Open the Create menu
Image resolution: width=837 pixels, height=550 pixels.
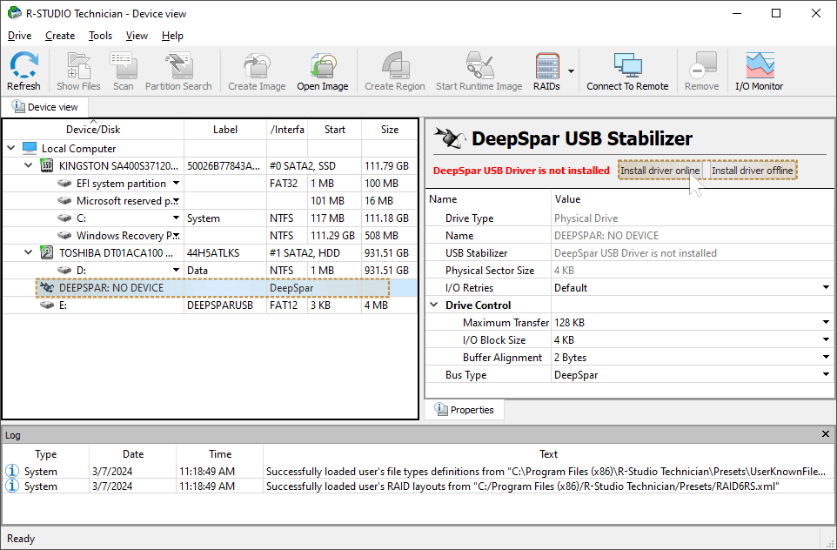point(60,36)
